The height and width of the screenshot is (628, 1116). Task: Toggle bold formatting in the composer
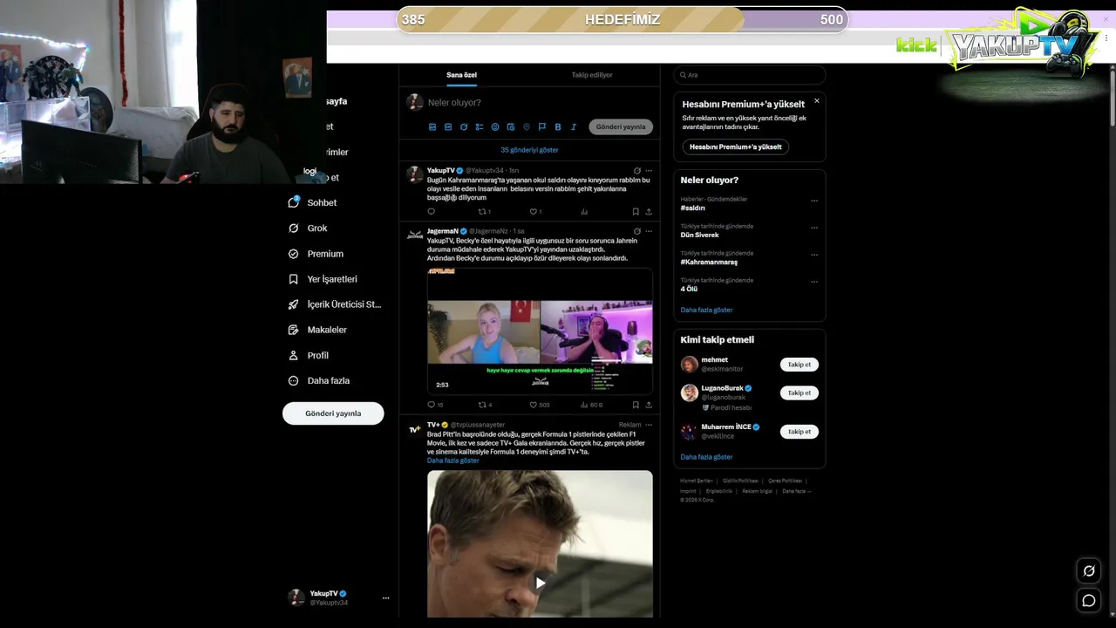(558, 127)
